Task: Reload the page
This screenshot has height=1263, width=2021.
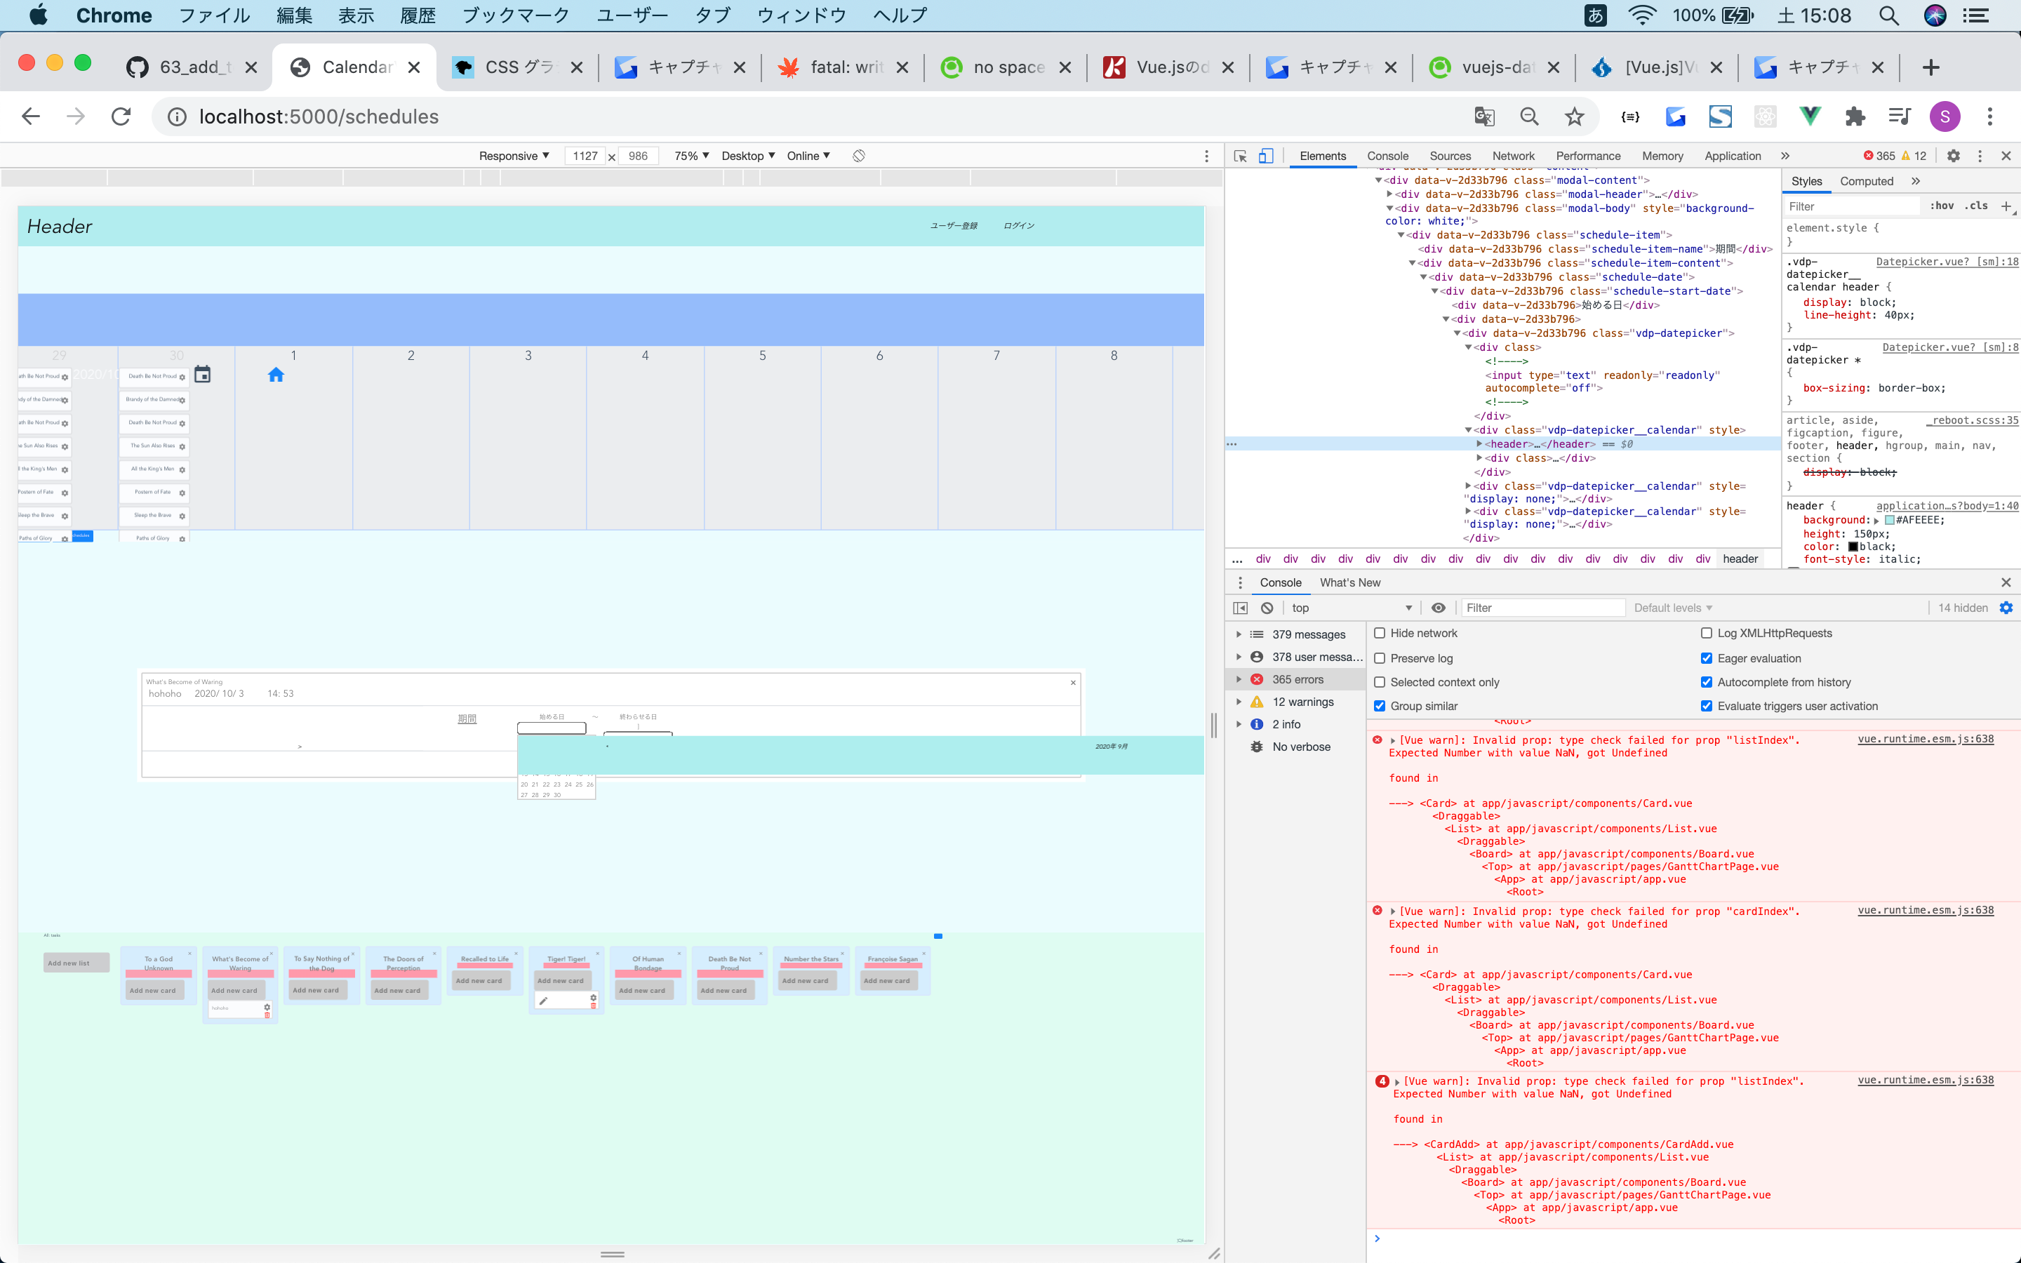Action: tap(121, 116)
